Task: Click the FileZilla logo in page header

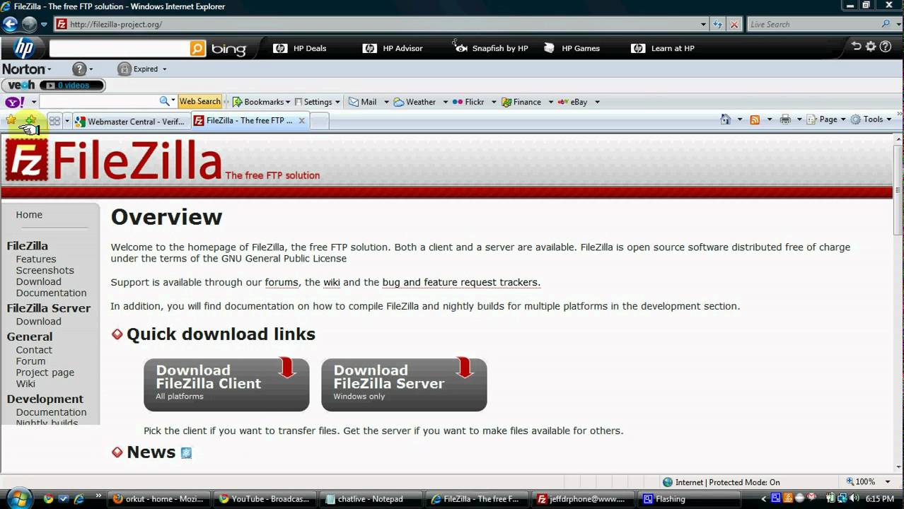Action: [113, 160]
